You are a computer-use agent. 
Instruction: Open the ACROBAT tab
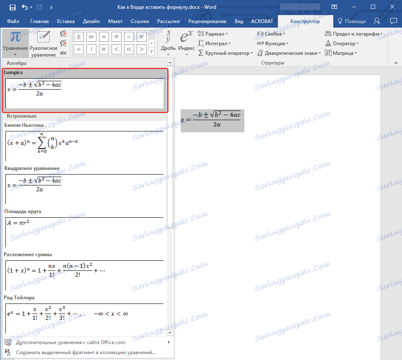click(262, 21)
